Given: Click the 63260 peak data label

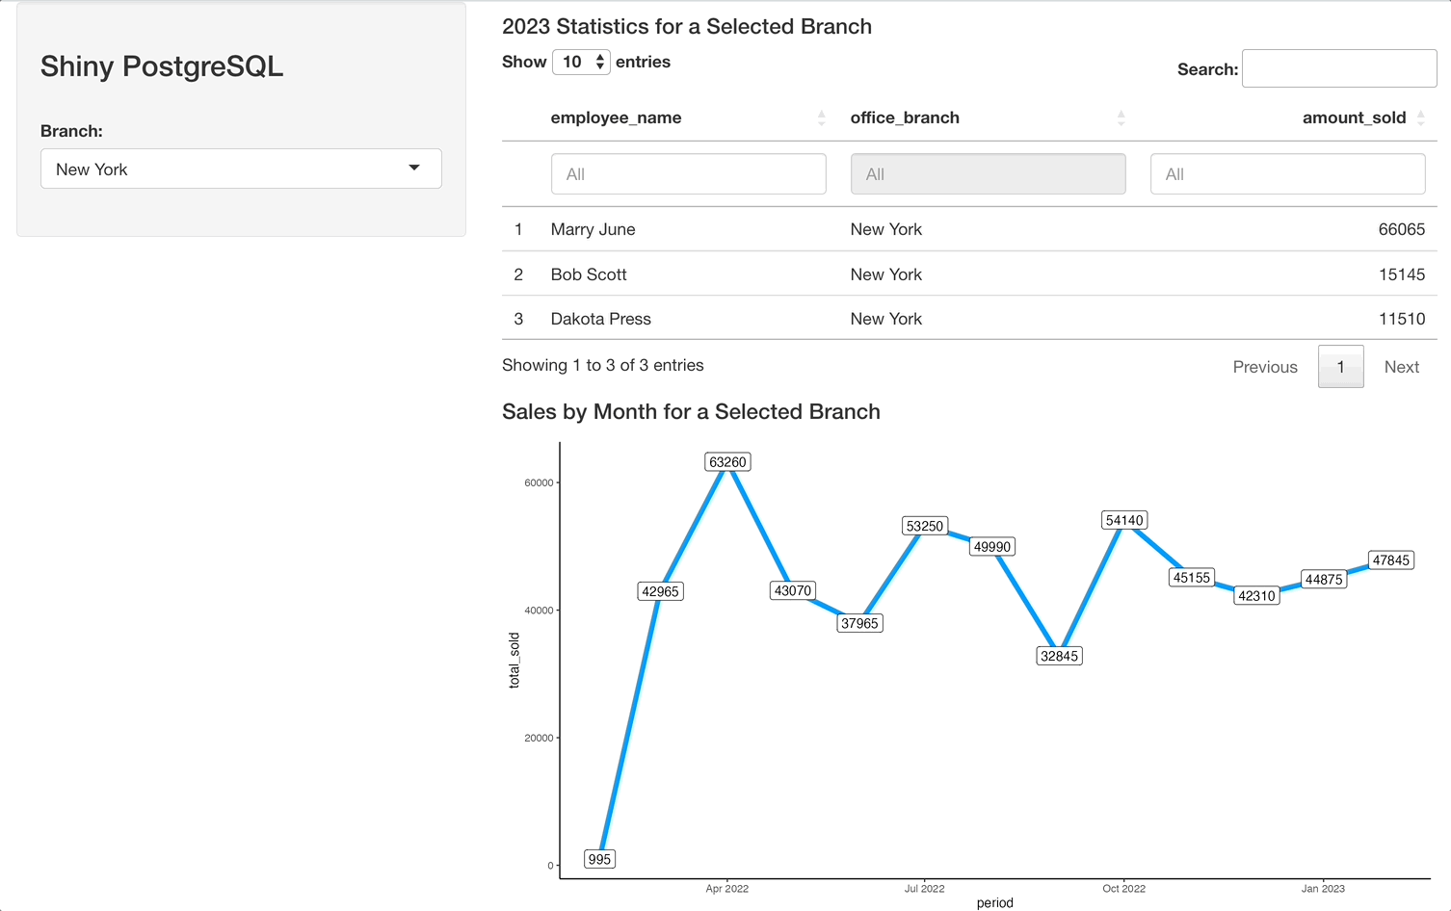Looking at the screenshot, I should pyautogui.click(x=727, y=462).
